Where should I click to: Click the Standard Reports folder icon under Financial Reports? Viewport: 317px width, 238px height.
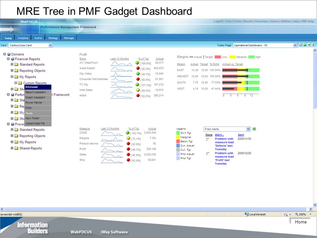click(17, 64)
